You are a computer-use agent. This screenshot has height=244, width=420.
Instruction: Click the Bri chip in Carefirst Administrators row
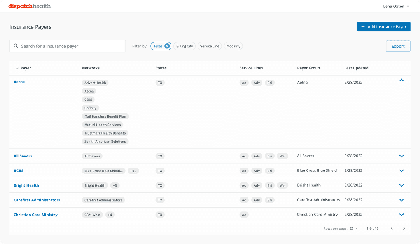point(269,200)
